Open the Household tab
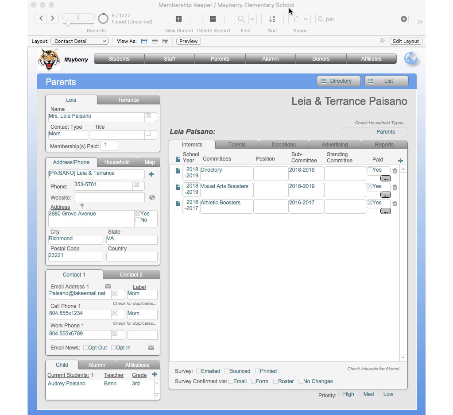 (117, 162)
